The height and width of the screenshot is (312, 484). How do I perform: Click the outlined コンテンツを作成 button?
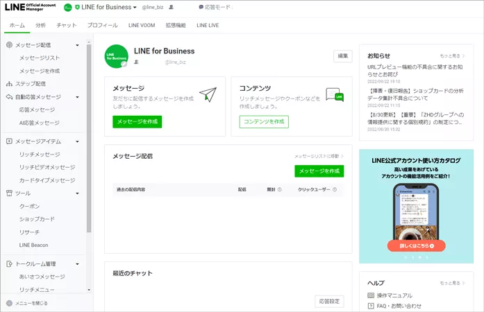click(x=263, y=121)
